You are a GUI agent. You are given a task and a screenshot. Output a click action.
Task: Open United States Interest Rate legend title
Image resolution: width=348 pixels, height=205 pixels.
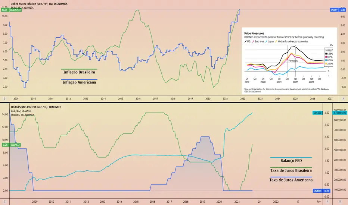tap(36, 107)
